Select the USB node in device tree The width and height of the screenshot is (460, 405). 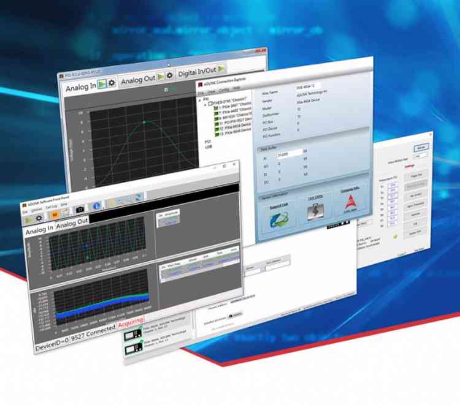tap(209, 147)
